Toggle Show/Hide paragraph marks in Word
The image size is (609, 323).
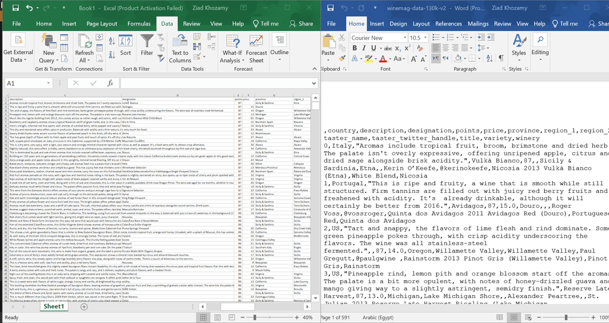pos(500,58)
